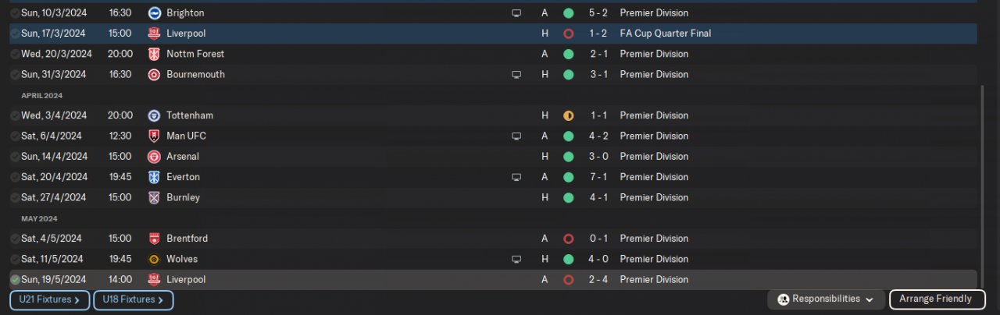Expand U21 Fixtures
The width and height of the screenshot is (1000, 315).
(50, 299)
